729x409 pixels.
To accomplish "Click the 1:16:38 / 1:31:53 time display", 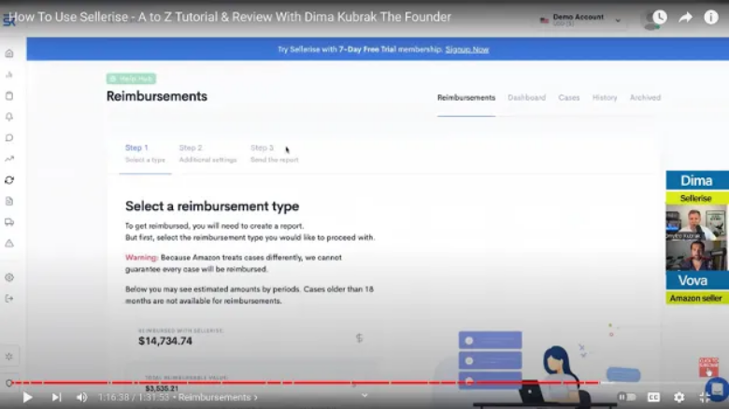I will pos(134,398).
